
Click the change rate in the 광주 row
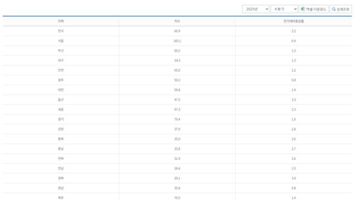tap(294, 80)
